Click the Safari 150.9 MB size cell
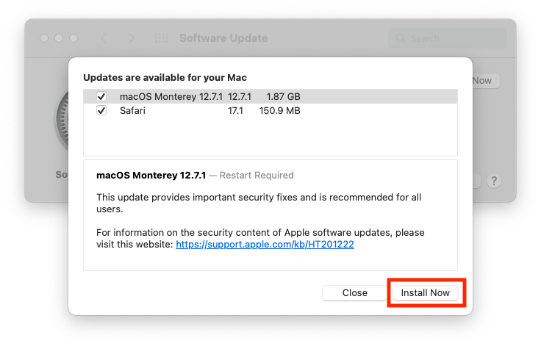Image resolution: width=541 pixels, height=346 pixels. pyautogui.click(x=280, y=110)
